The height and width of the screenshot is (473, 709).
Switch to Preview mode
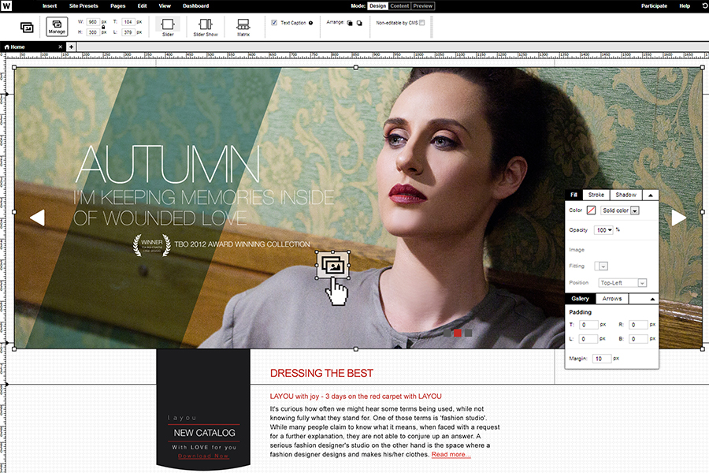click(x=423, y=6)
